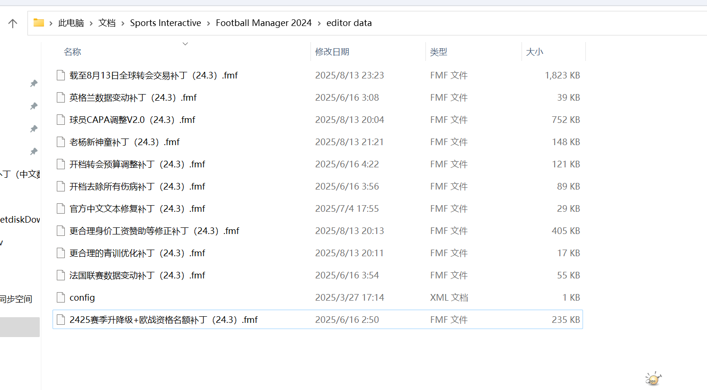Jump to the Football Manager 2024 breadcrumb
707x390 pixels.
pos(264,23)
